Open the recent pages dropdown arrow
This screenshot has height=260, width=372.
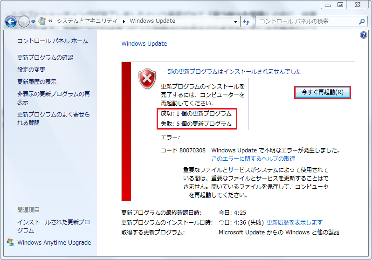33,22
